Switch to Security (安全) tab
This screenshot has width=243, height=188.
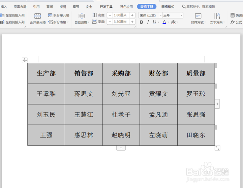89,7
